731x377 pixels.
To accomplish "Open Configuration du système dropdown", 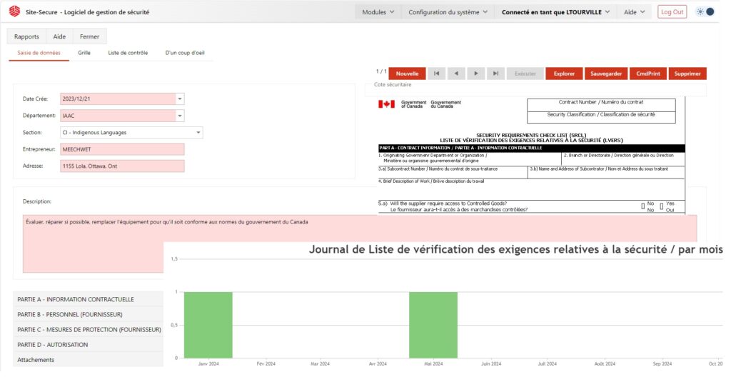I will coord(448,12).
